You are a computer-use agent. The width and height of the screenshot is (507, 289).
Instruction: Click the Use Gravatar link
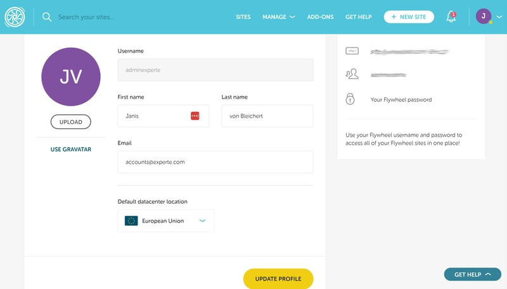coord(71,149)
